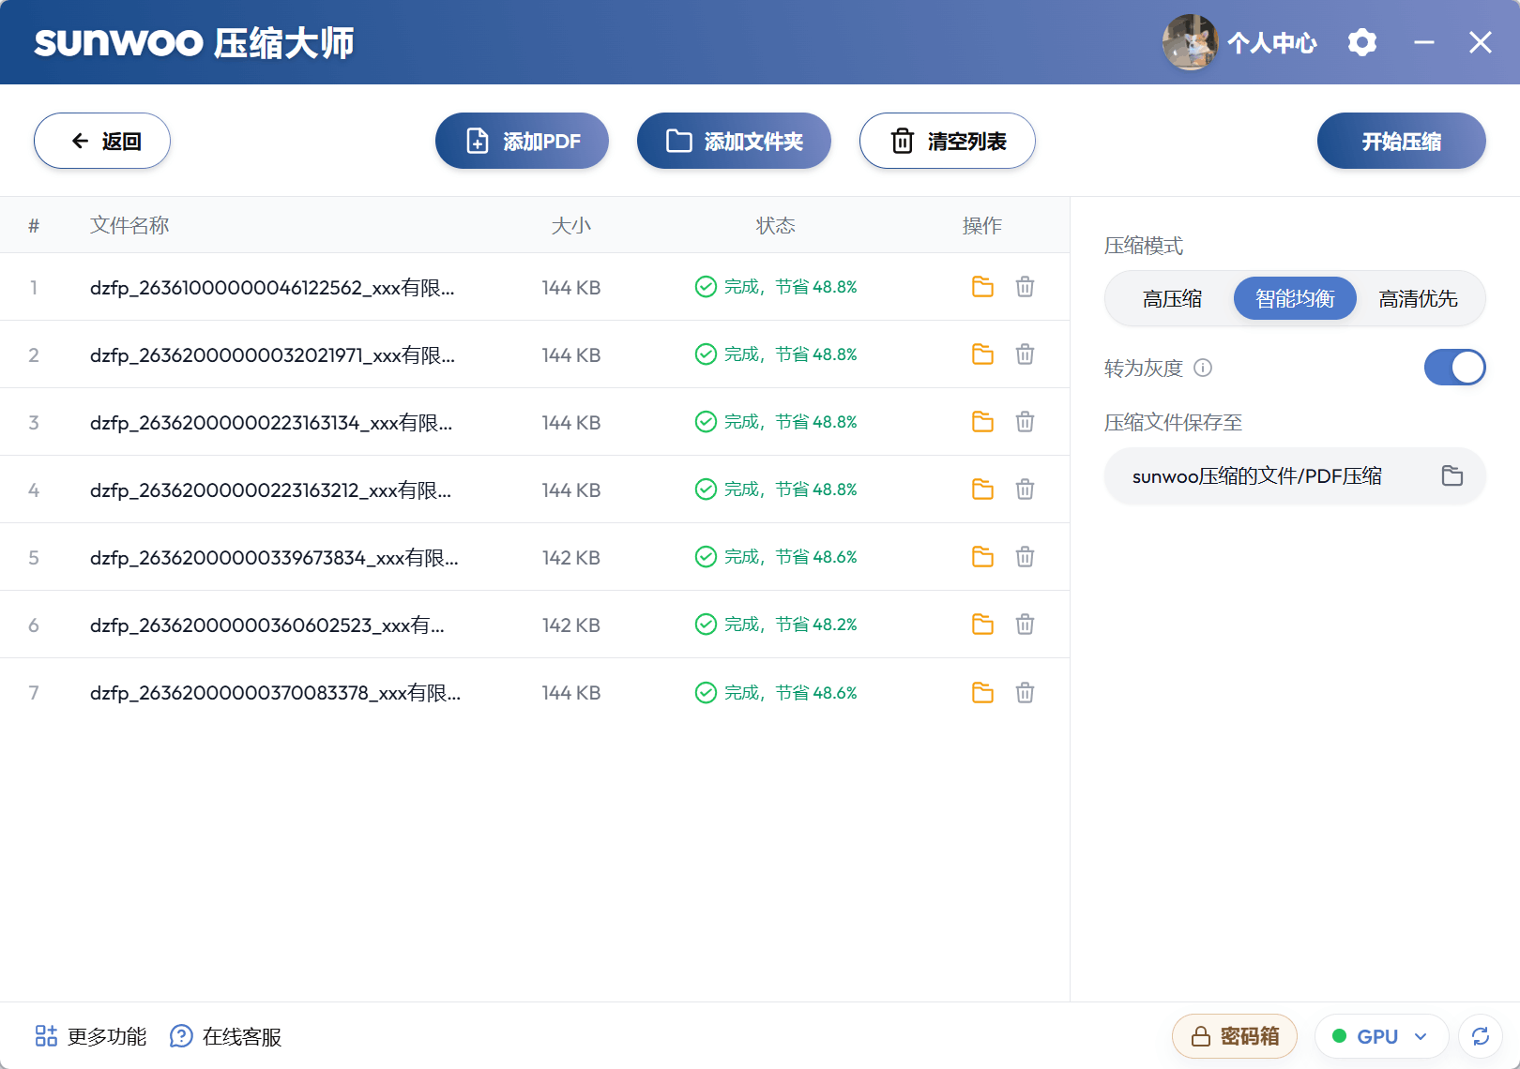Image resolution: width=1520 pixels, height=1069 pixels.
Task: Click 添加PDF button
Action: click(x=522, y=141)
